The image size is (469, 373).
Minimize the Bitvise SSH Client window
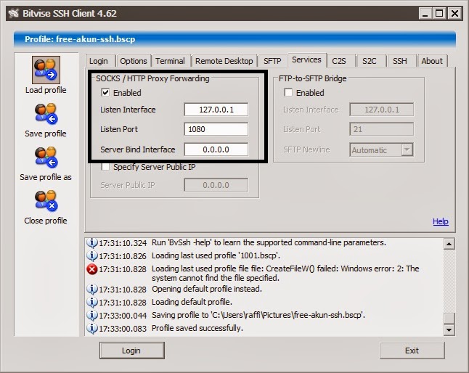click(x=425, y=14)
